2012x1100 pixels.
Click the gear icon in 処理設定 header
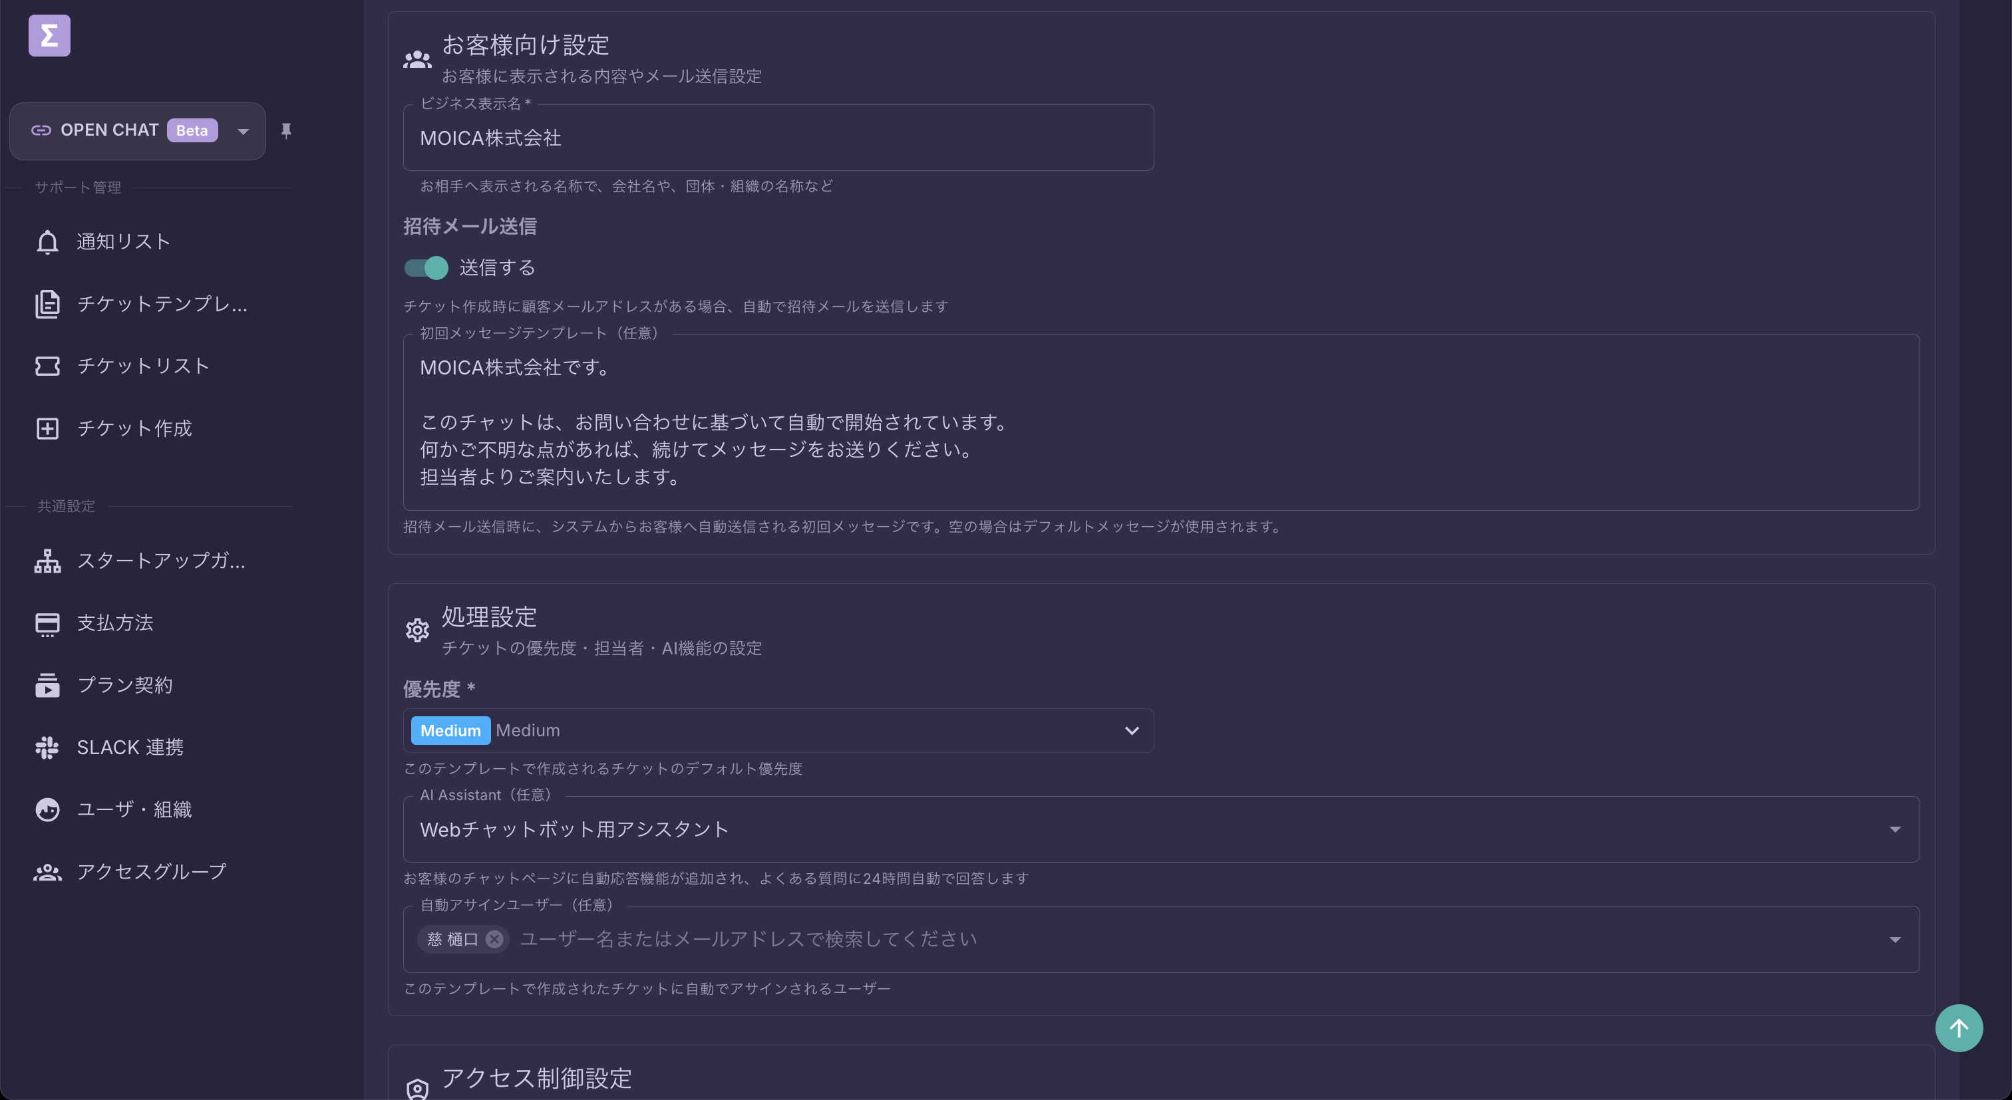click(417, 630)
